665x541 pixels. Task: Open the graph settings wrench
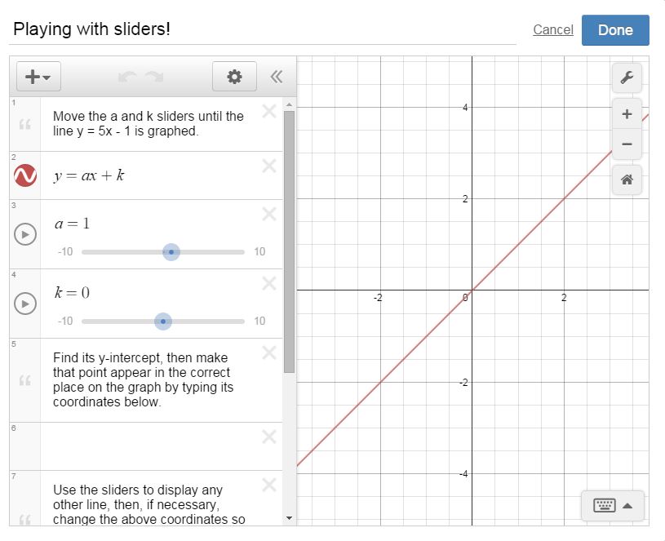pos(627,78)
